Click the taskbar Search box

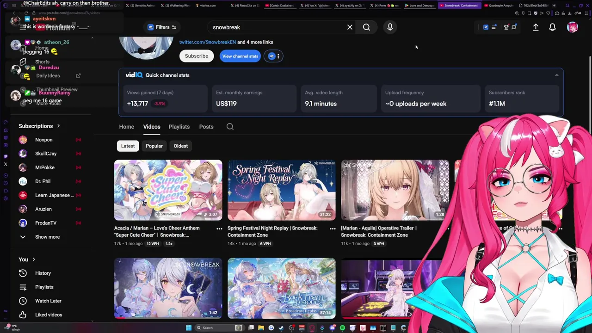pyautogui.click(x=220, y=328)
